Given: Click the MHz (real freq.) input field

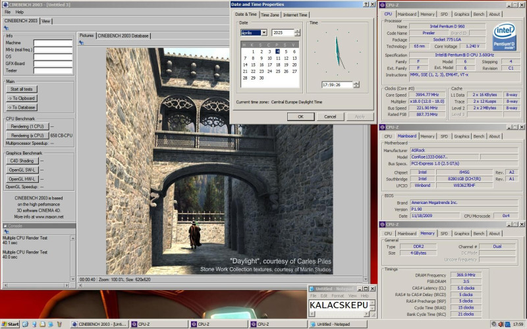Looking at the screenshot, I should [x=53, y=50].
